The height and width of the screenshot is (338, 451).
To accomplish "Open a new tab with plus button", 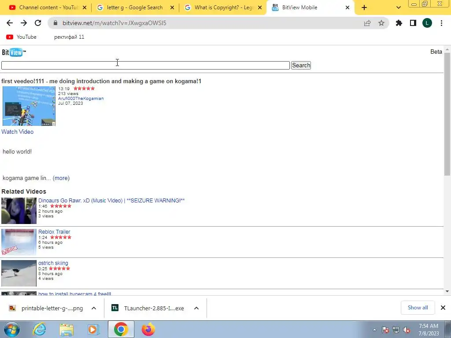I will point(364,7).
